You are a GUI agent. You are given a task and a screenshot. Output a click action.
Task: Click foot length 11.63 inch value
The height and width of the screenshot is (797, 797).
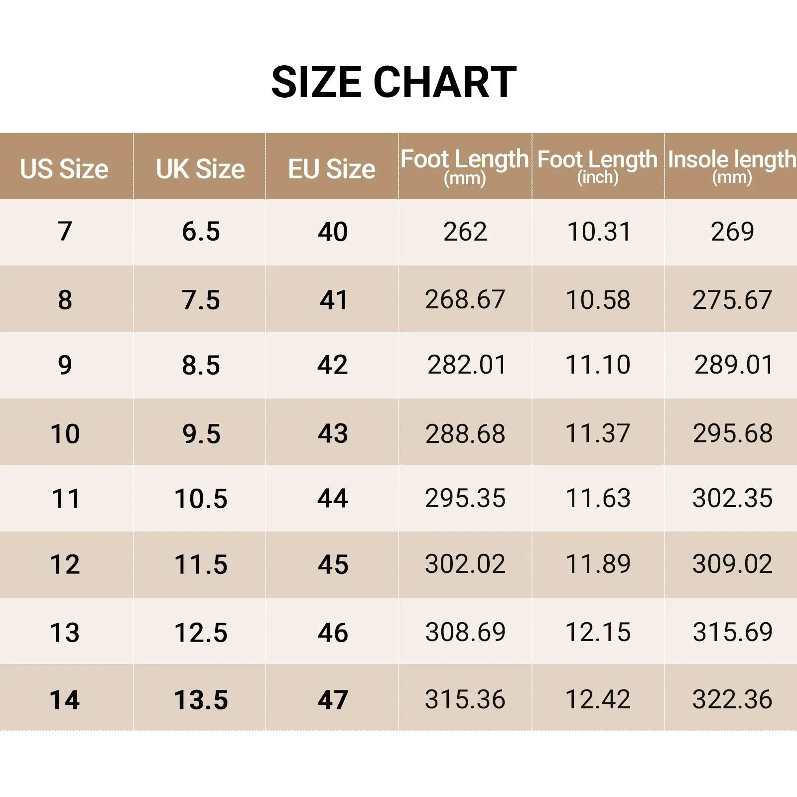[x=598, y=498]
